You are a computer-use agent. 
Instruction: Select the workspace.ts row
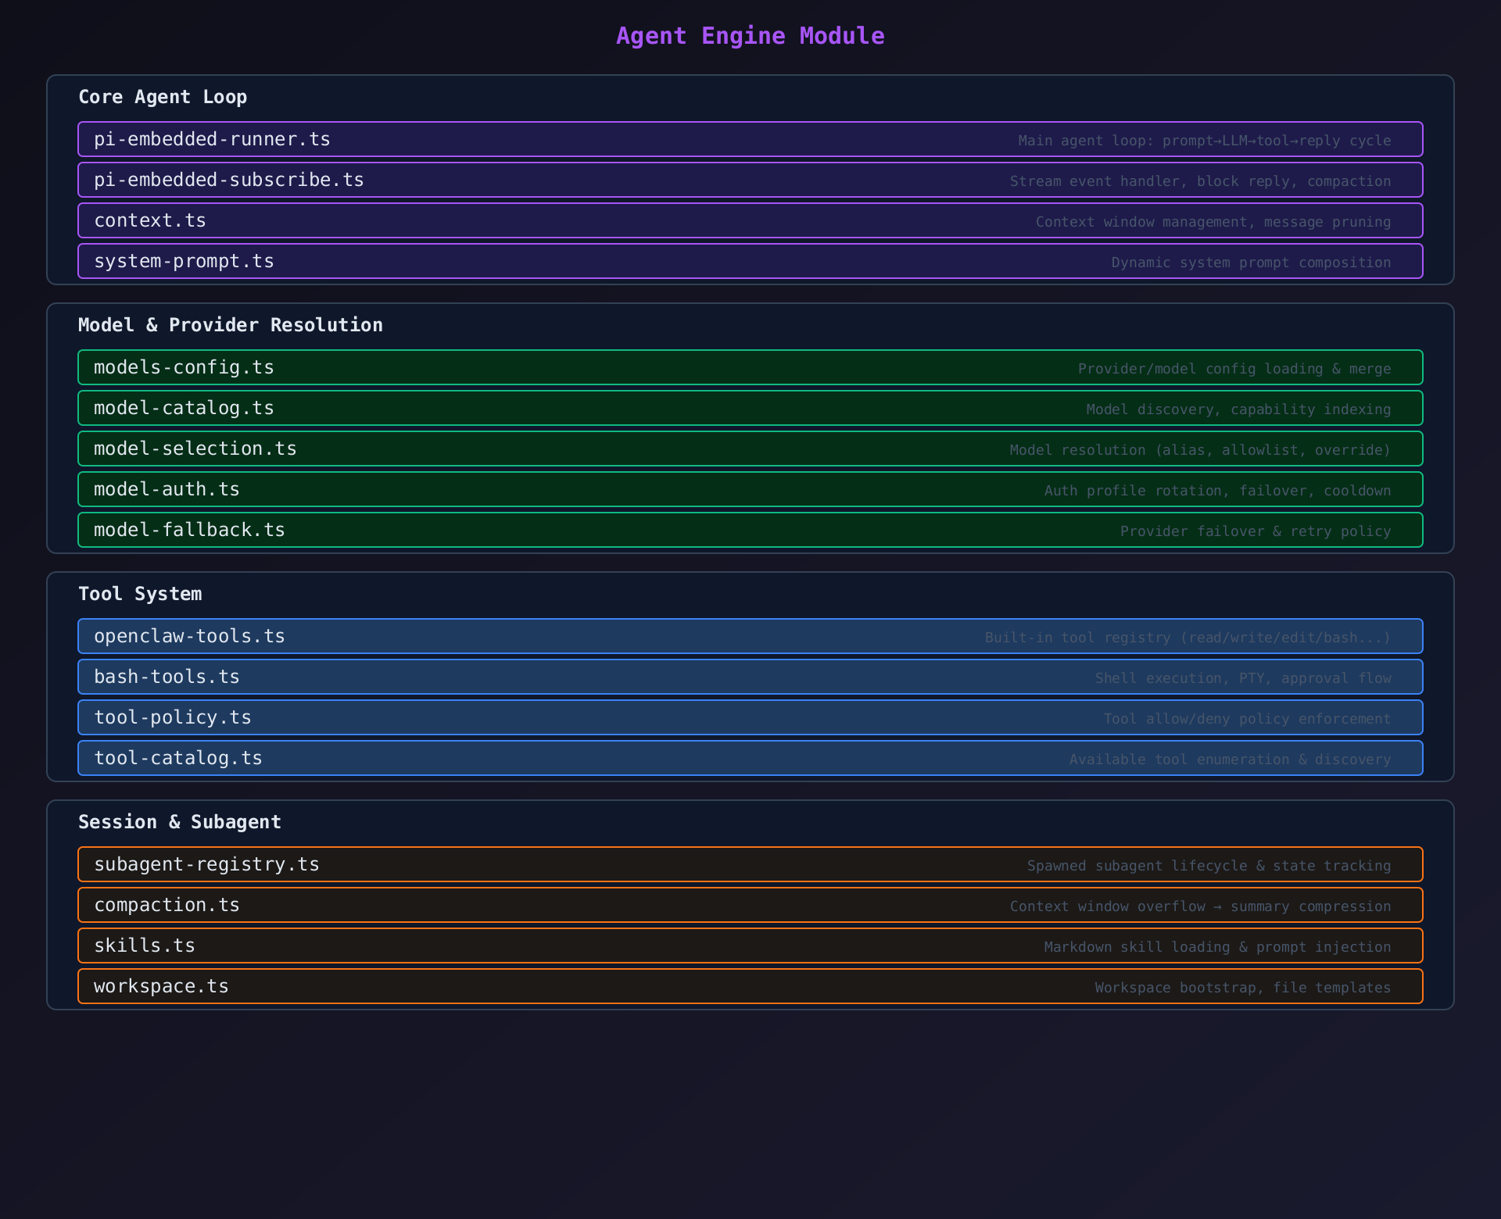[750, 986]
